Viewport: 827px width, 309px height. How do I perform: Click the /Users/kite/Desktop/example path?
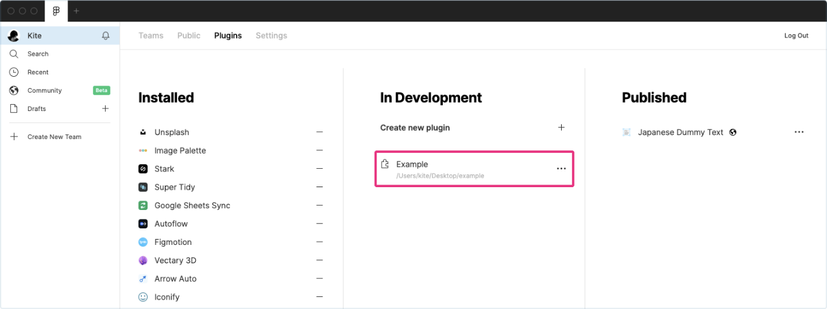coord(440,176)
